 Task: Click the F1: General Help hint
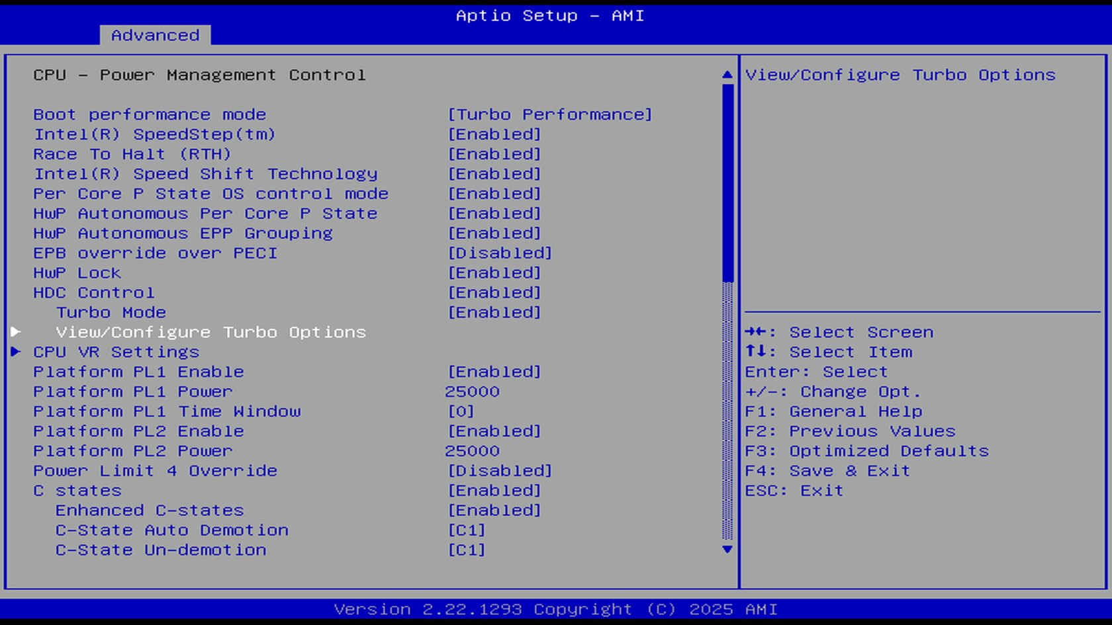click(833, 411)
